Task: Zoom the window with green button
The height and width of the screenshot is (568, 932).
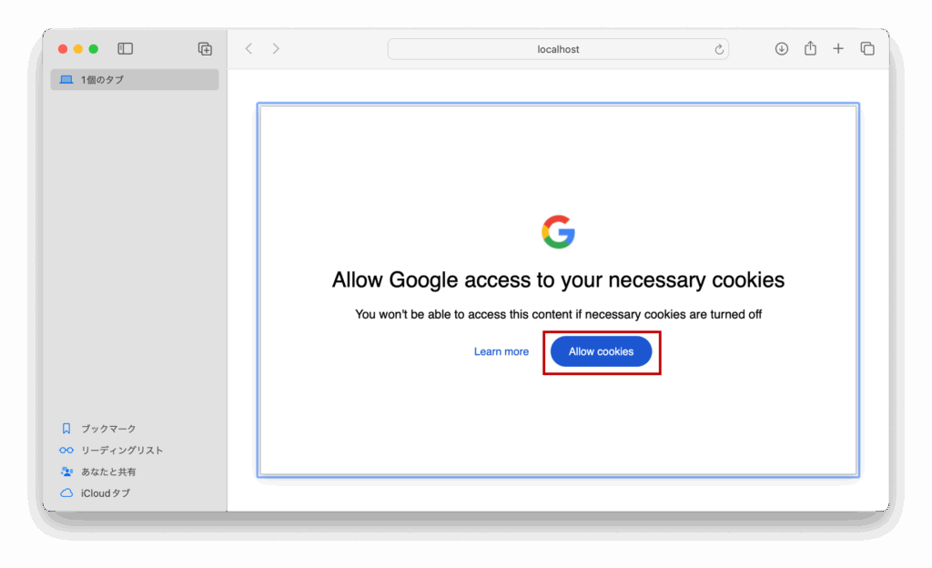Action: pos(94,49)
